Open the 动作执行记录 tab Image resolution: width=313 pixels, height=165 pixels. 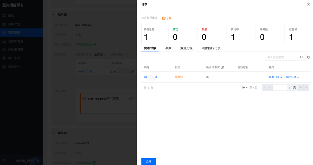[x=211, y=48]
